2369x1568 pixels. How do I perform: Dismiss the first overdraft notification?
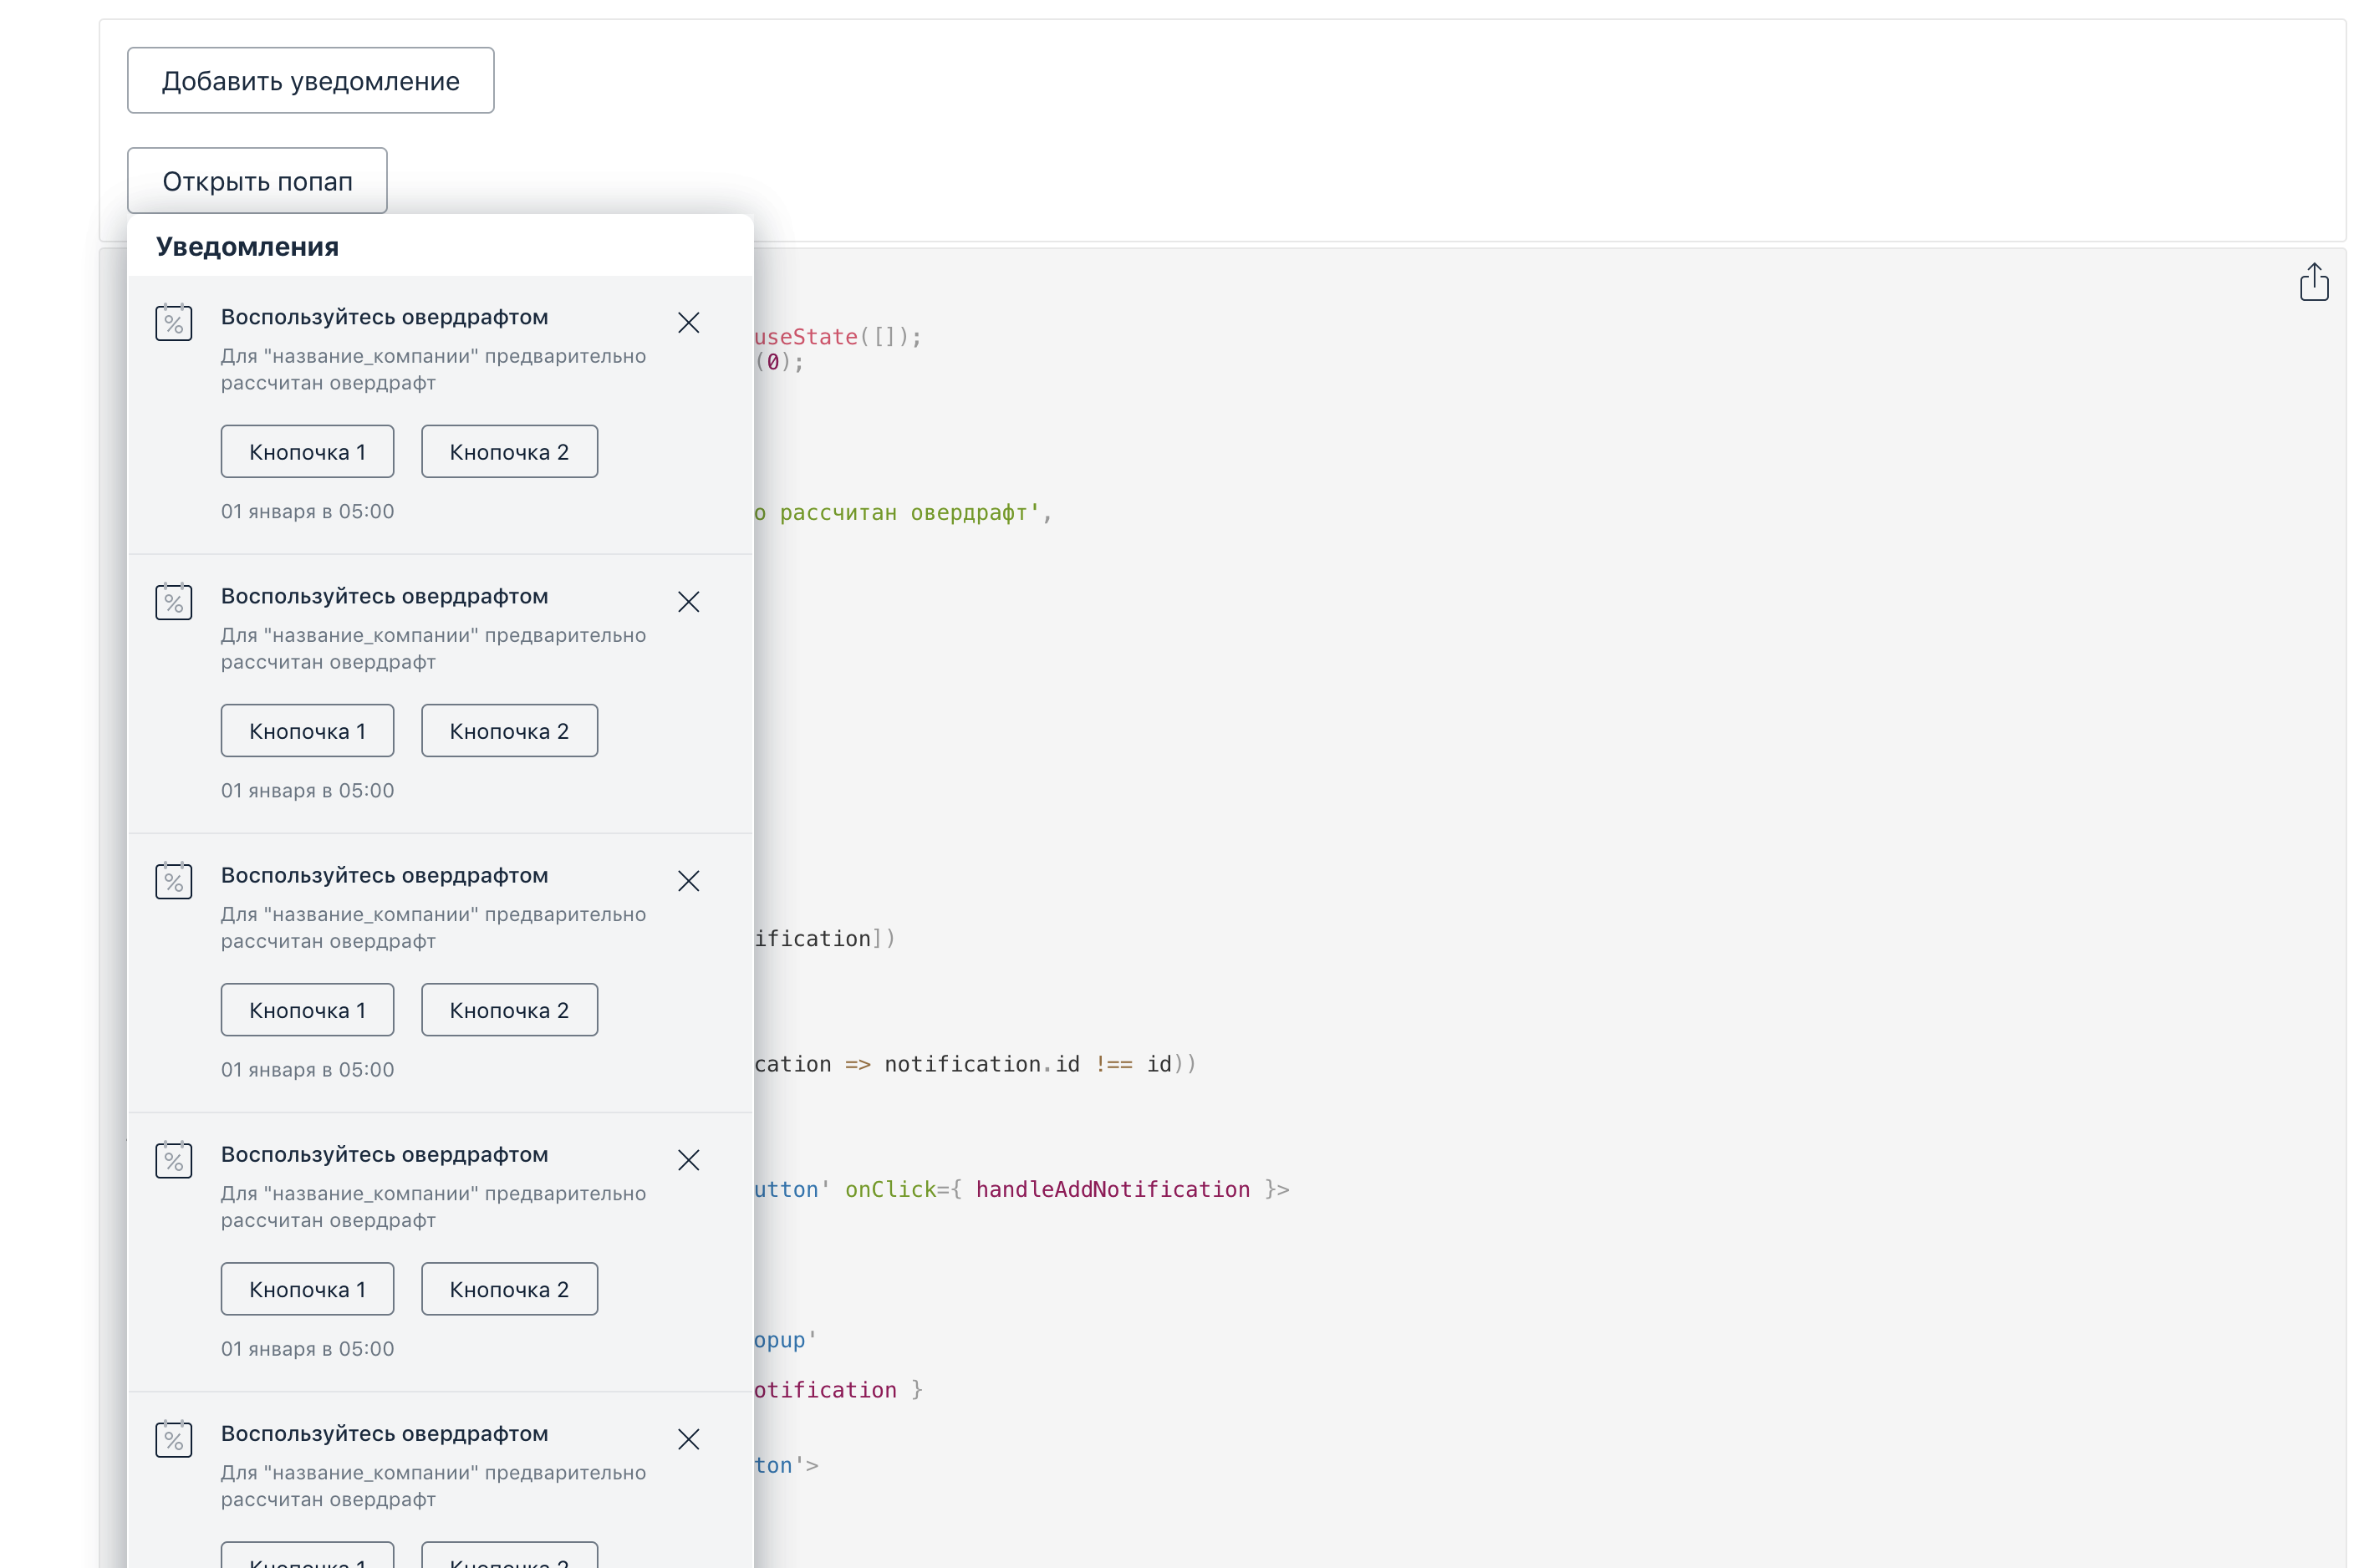coord(688,323)
